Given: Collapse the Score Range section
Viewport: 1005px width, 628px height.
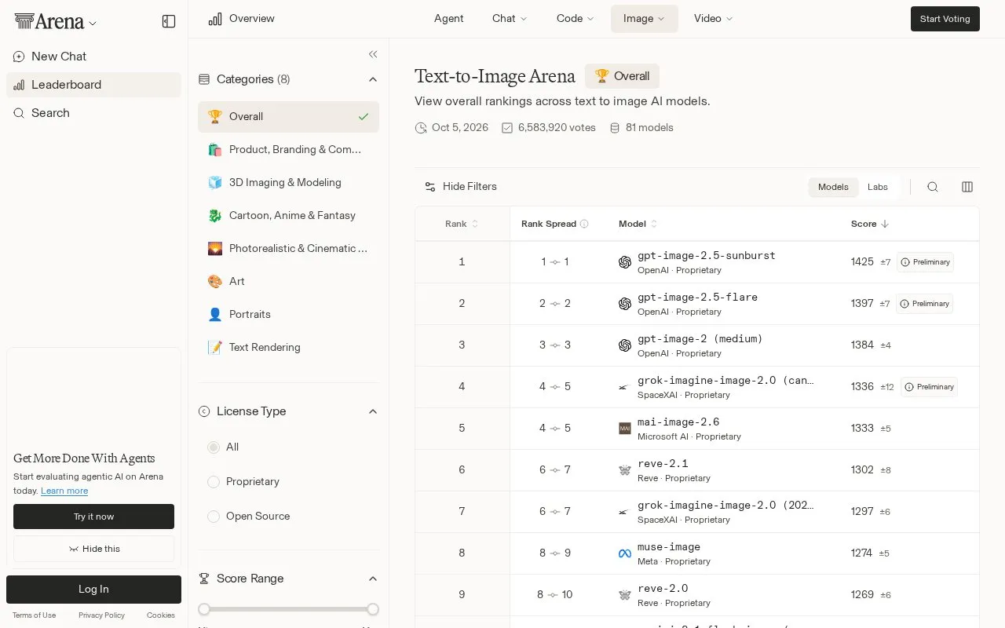Looking at the screenshot, I should (373, 579).
